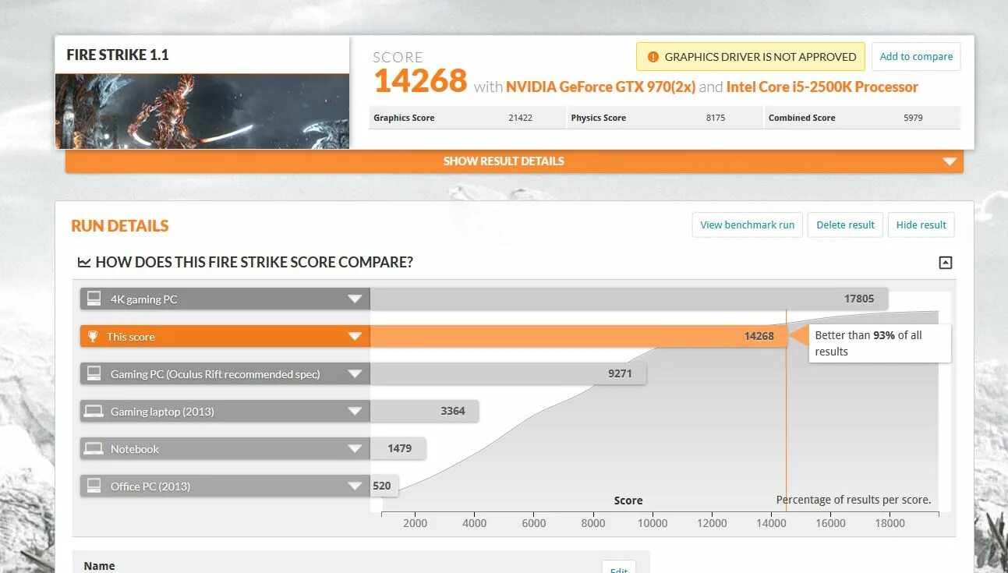Click Graphics Driver Is Not Approved notice
This screenshot has width=1008, height=573.
pos(751,57)
